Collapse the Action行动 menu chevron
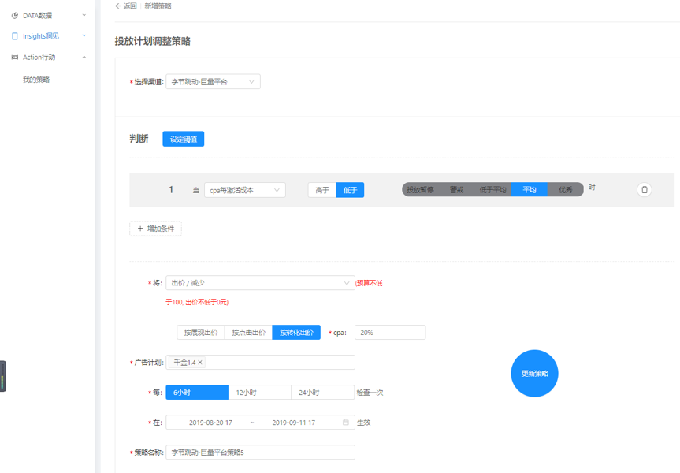This screenshot has height=473, width=680. pos(84,58)
